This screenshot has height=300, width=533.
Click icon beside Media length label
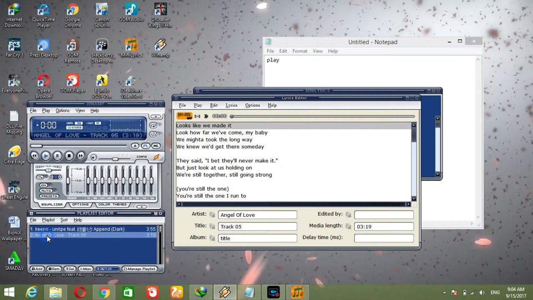point(349,226)
